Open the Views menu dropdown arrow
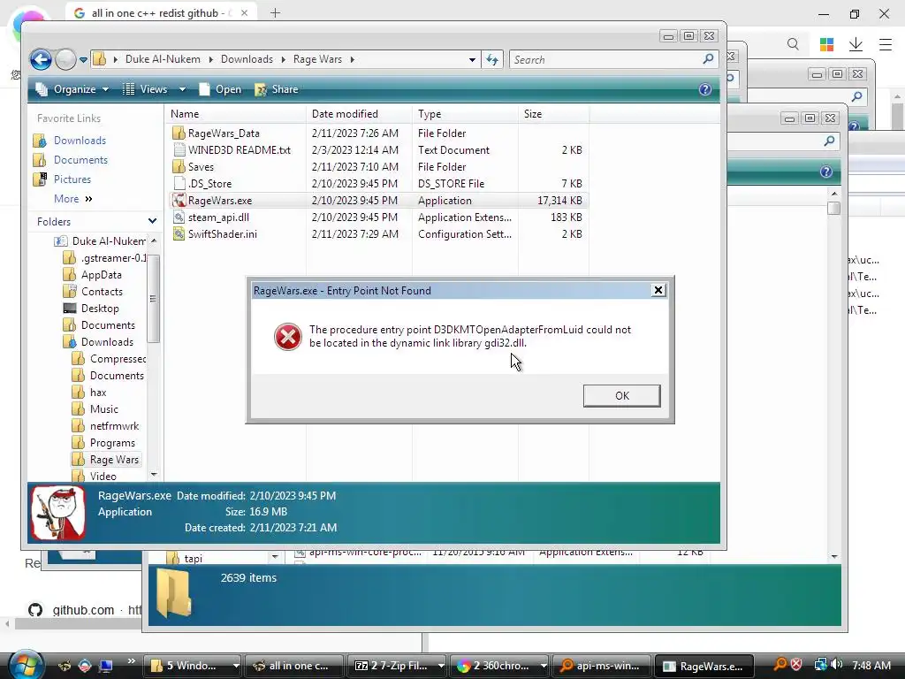905x679 pixels. (x=182, y=89)
